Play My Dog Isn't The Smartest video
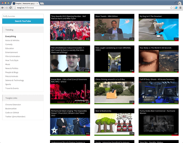This screenshot has height=143, width=183. [x=159, y=27]
